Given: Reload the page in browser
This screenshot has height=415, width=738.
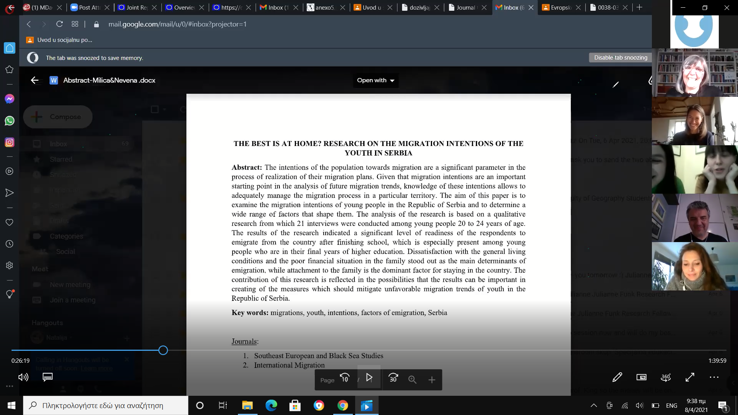Looking at the screenshot, I should click(60, 24).
